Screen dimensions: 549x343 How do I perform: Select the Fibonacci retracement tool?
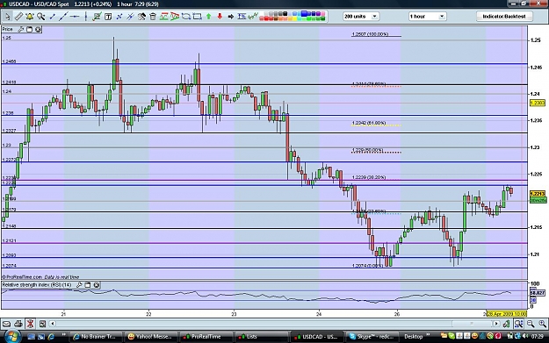[164, 17]
